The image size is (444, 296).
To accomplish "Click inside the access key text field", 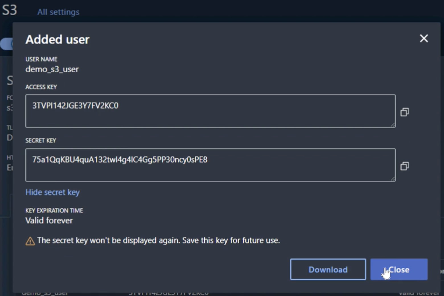I will click(x=210, y=111).
